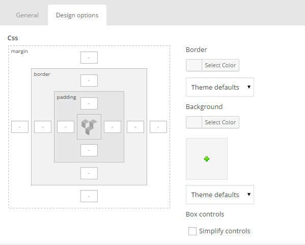Click the Background color swatch preview
305x245 pixels.
194,122
